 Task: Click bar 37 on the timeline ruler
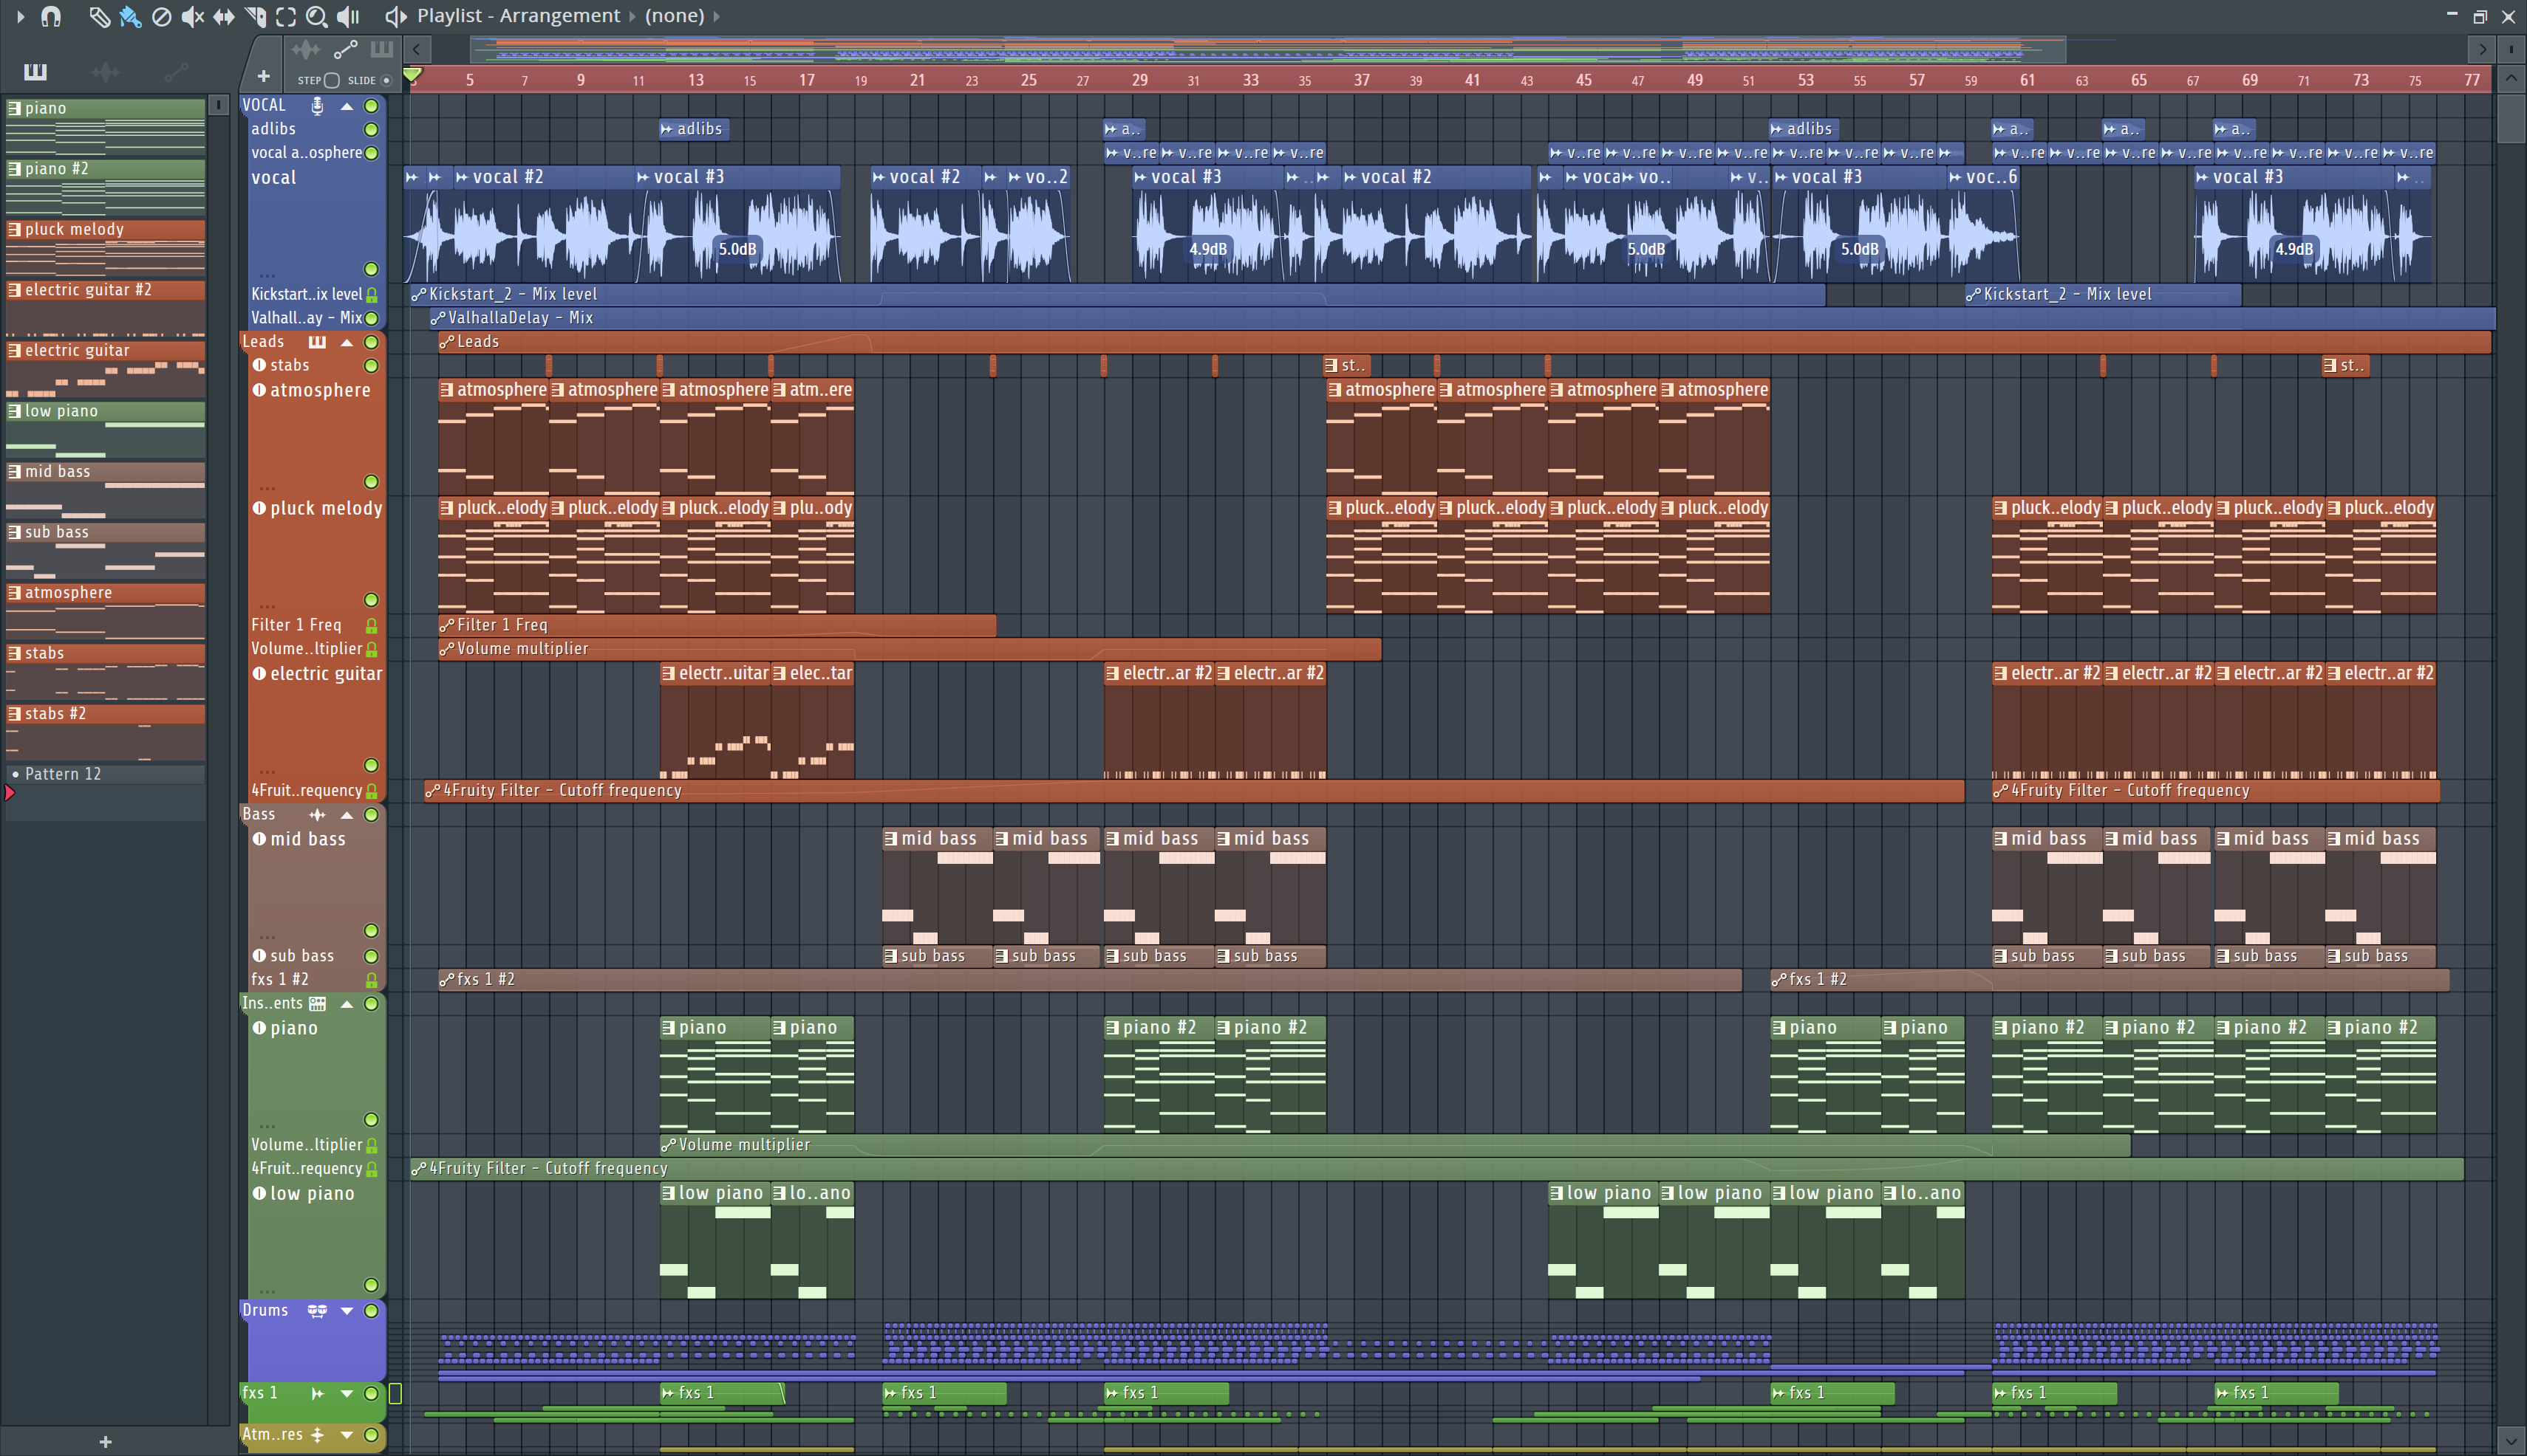(1361, 80)
